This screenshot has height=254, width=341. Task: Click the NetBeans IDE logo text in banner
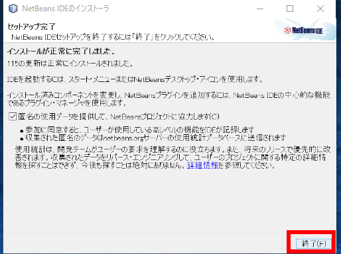[307, 30]
